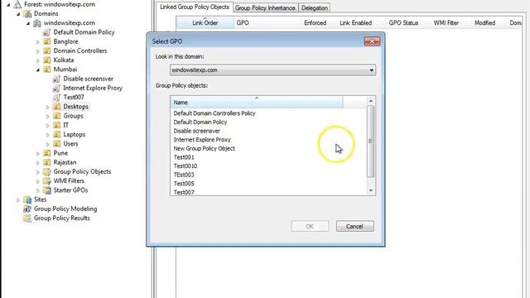Open the Delegation tab
This screenshot has height=298, width=530.
click(315, 7)
